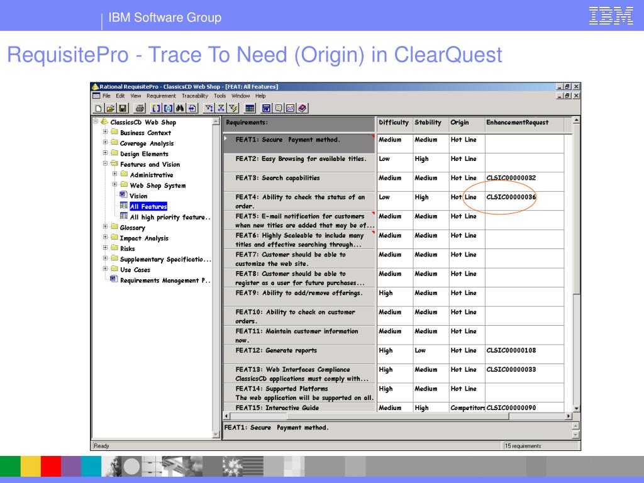Click the Print toolbar icon
This screenshot has height=483, width=644.
(140, 108)
